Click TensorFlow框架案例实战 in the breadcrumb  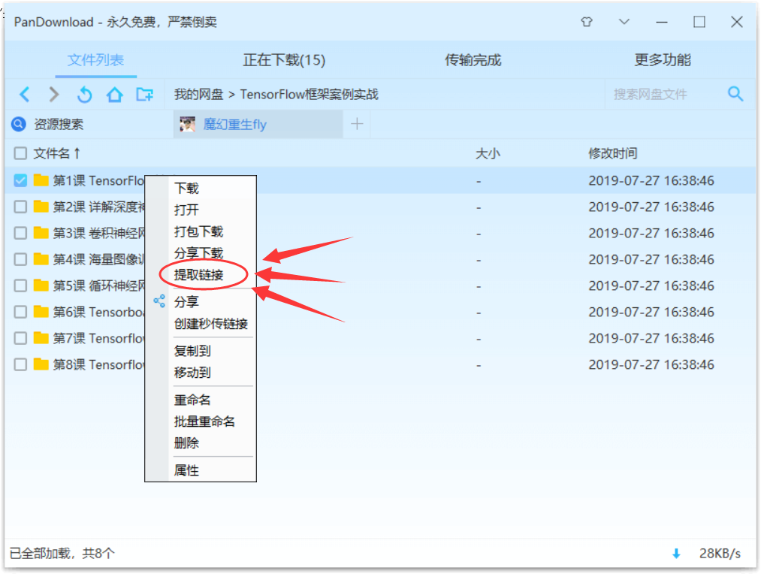click(x=310, y=94)
